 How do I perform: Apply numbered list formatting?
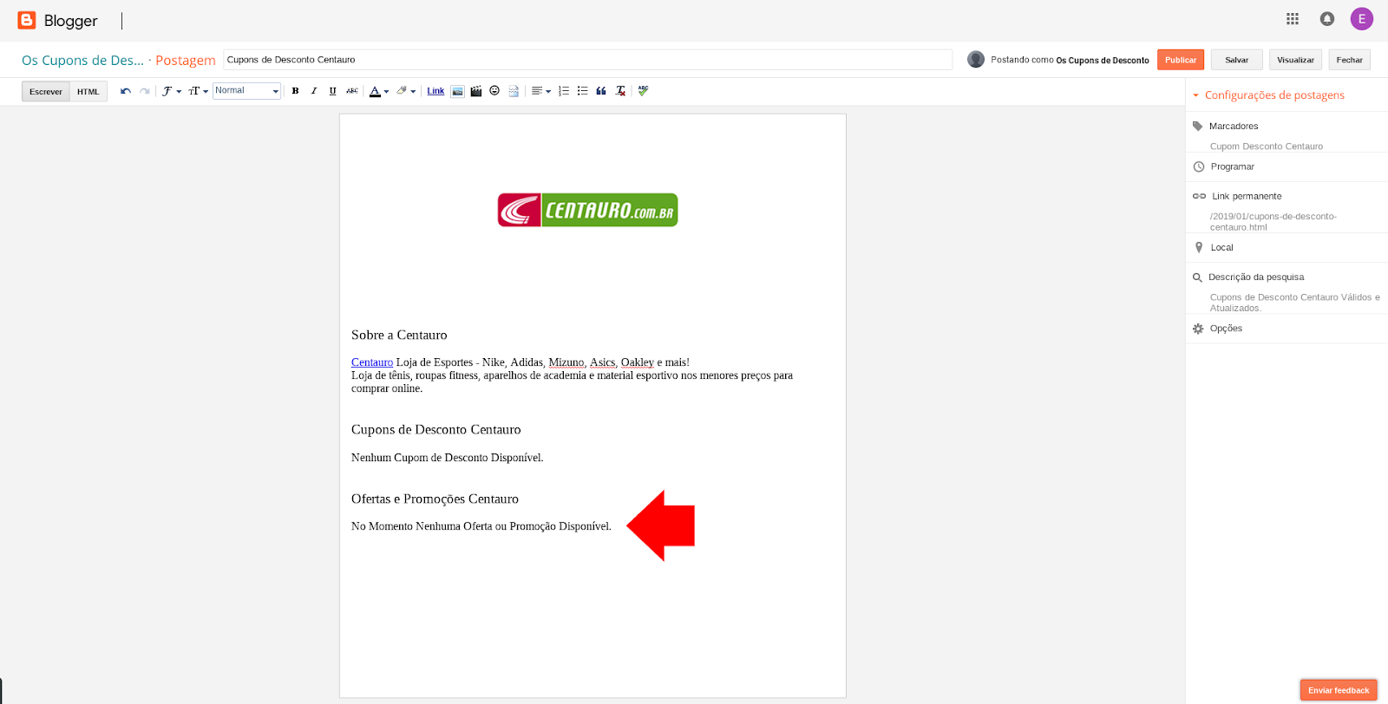coord(564,91)
